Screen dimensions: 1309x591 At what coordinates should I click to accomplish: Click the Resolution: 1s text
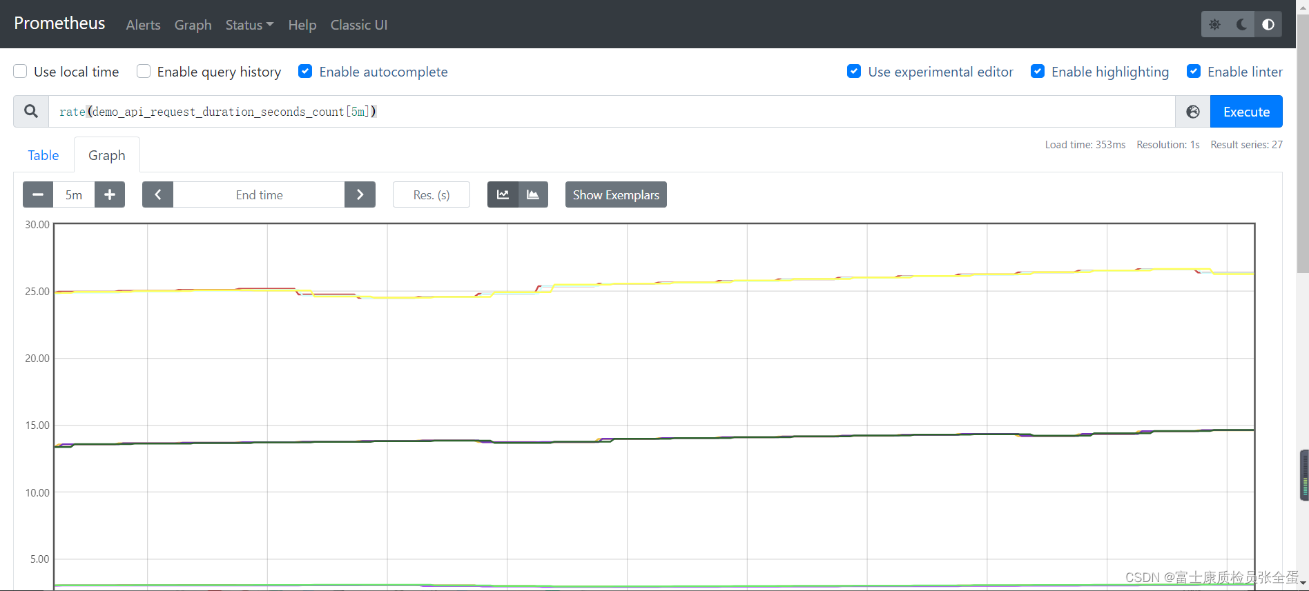[1168, 145]
